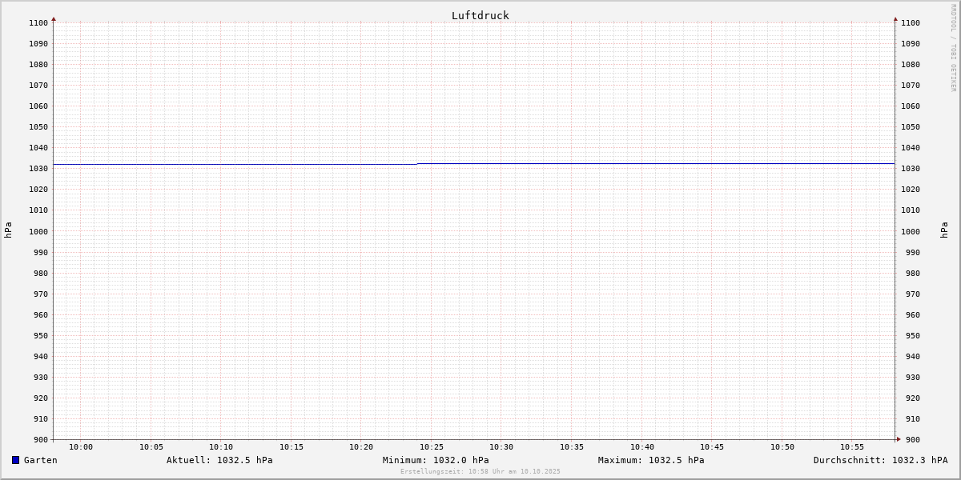Click the rotated hPa label on right side
961x480 pixels.
coord(944,230)
